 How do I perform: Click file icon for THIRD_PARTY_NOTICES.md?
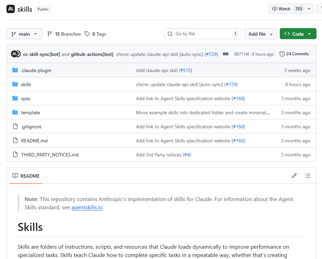[15, 154]
